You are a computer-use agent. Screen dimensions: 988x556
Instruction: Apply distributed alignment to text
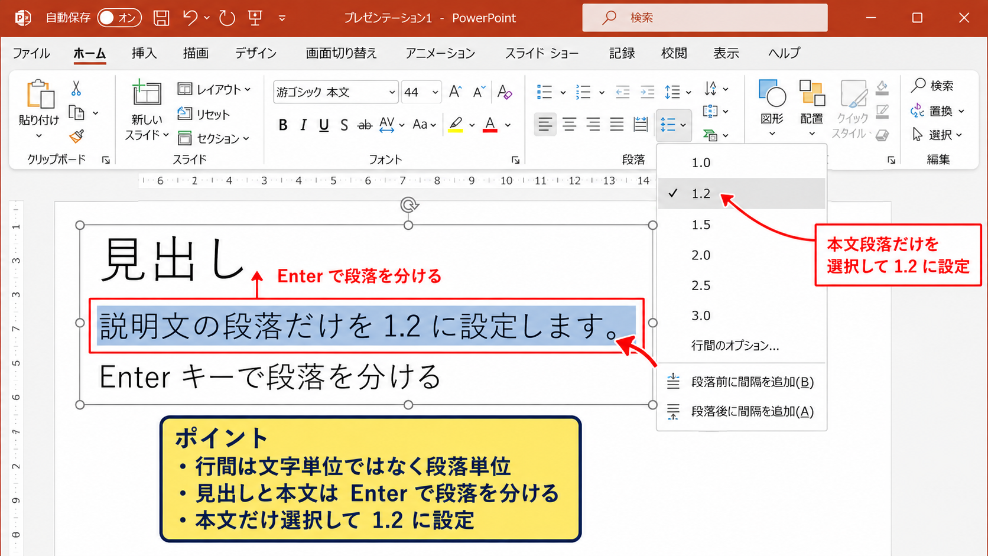coord(641,124)
